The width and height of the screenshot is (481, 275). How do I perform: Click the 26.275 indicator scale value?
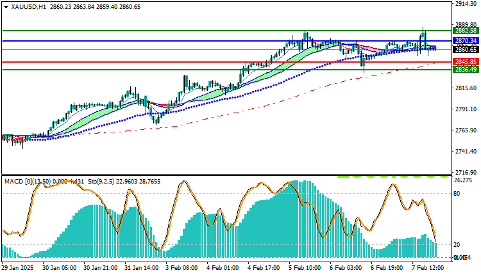[463, 180]
